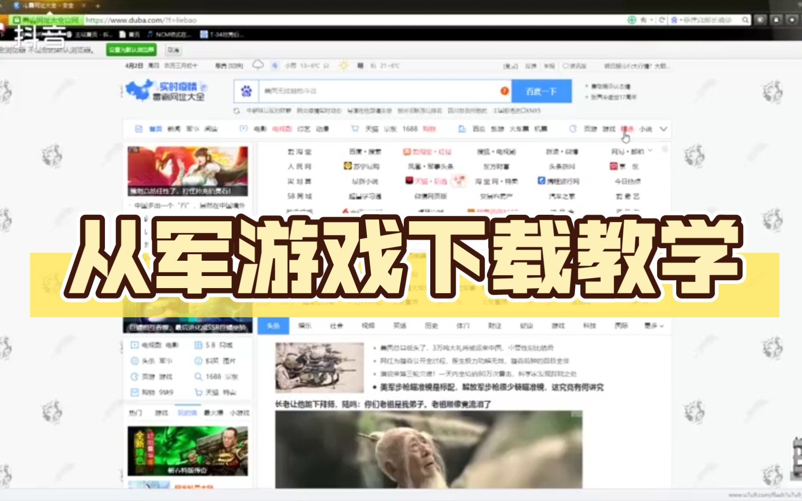Select the 社会 news tab

pyautogui.click(x=336, y=326)
